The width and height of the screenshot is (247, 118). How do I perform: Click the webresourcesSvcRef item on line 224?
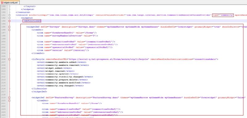82,112
